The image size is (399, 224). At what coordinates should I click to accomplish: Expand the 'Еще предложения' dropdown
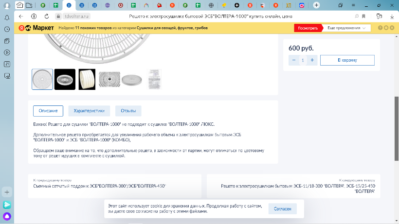(346, 28)
